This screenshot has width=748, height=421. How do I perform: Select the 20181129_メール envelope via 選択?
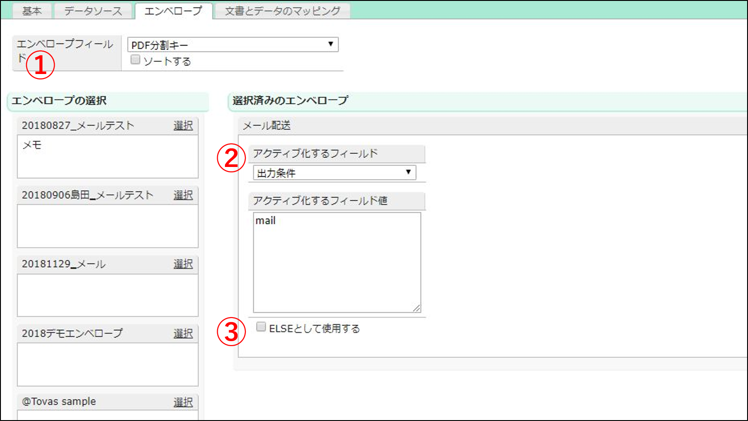tap(183, 264)
